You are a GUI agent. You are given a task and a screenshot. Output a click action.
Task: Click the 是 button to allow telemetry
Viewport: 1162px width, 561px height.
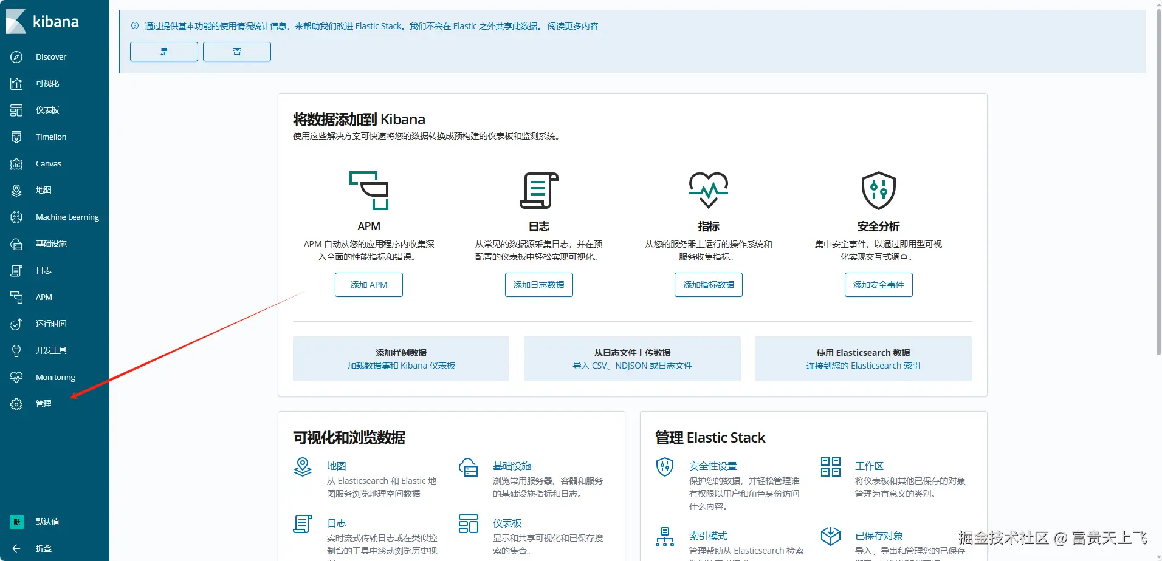[x=164, y=52]
